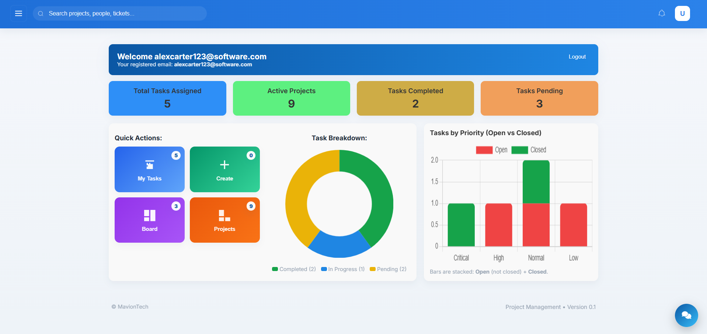Open the floating chat bubble
Viewport: 707px width, 334px height.
tap(686, 315)
